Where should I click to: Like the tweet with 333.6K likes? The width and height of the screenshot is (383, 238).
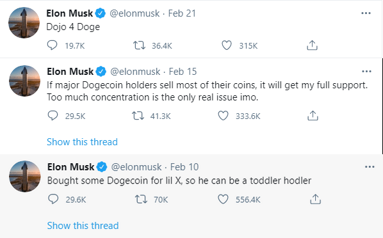pyautogui.click(x=223, y=116)
